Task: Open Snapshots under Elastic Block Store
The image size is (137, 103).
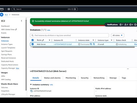Action: point(5,91)
